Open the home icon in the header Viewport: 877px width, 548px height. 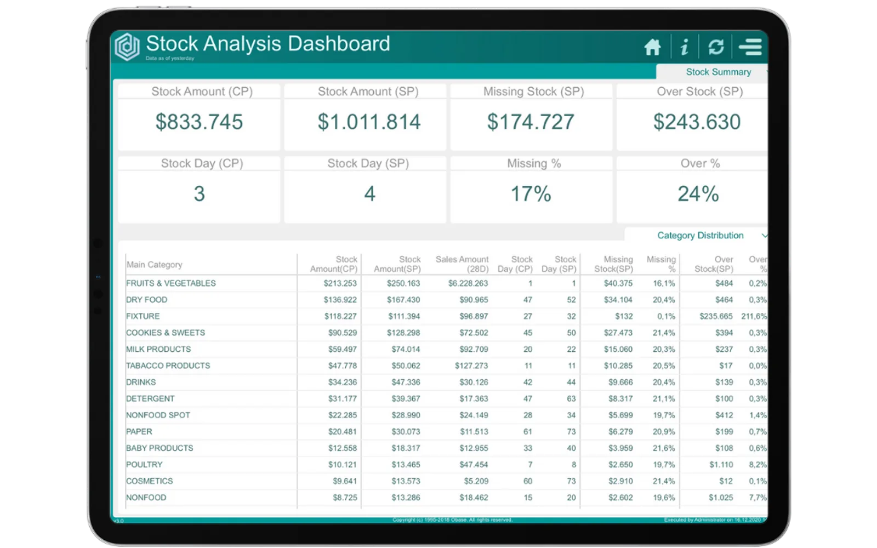(x=652, y=47)
